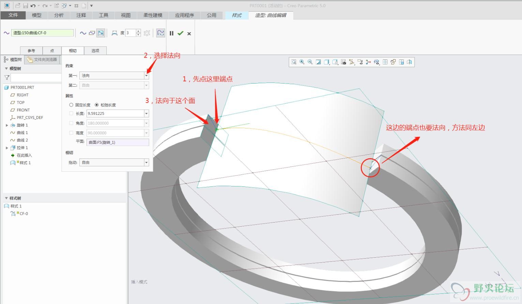Switch to the 模型 ribbon tab

(36, 15)
